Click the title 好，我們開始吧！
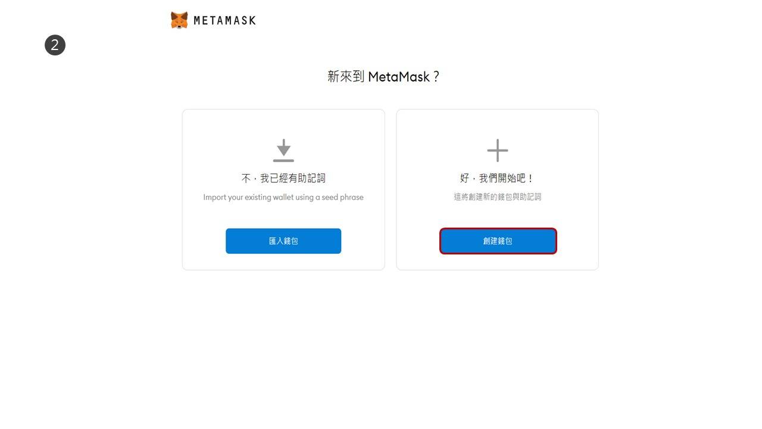This screenshot has height=429, width=762. (x=498, y=178)
